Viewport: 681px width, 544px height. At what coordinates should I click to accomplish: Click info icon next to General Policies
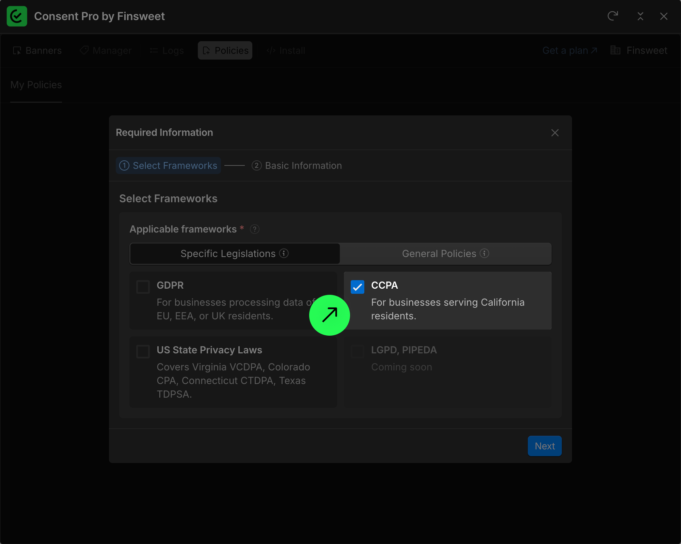coord(485,253)
